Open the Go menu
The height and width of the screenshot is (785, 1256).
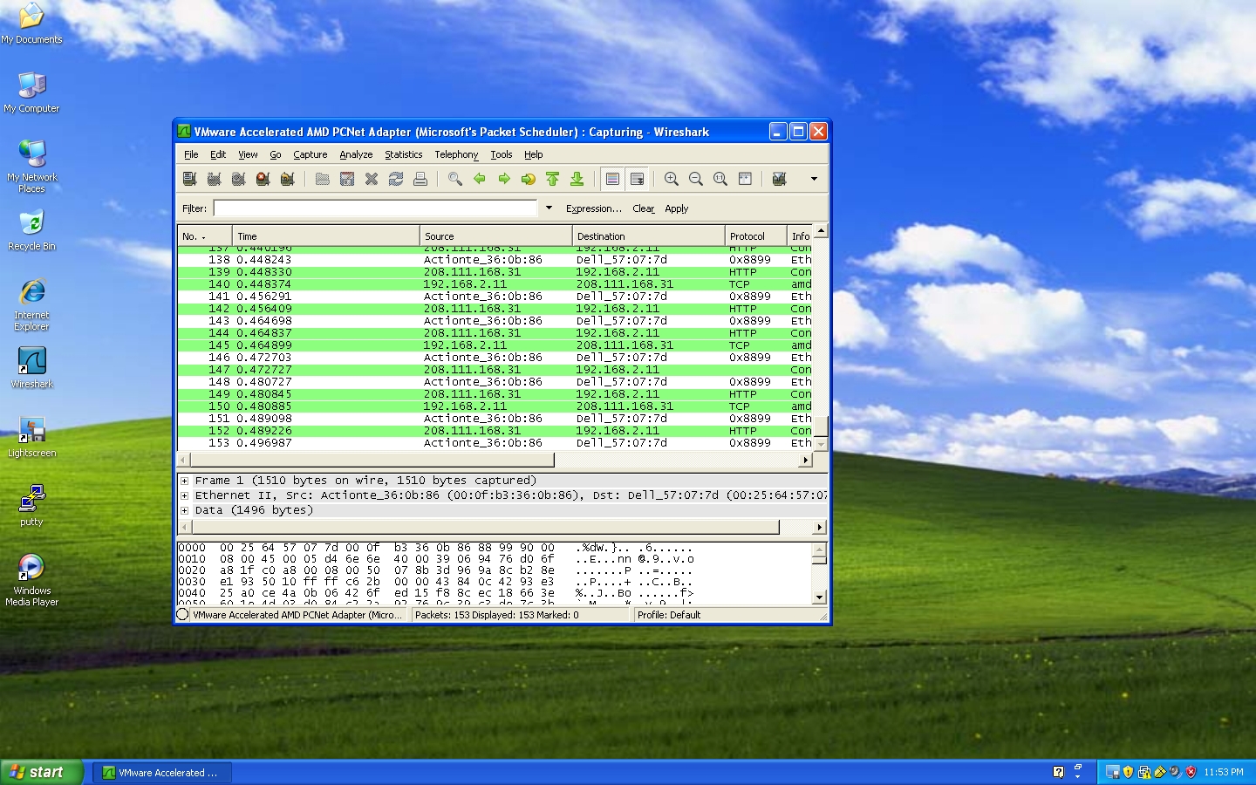click(x=276, y=154)
